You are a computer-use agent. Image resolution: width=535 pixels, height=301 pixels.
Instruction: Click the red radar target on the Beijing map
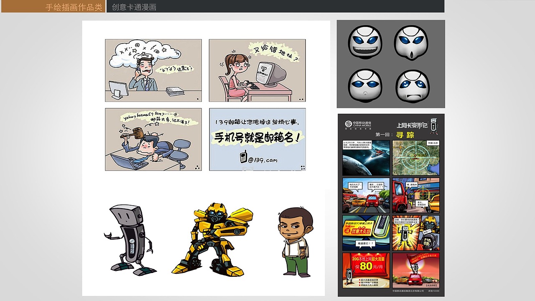(416, 155)
